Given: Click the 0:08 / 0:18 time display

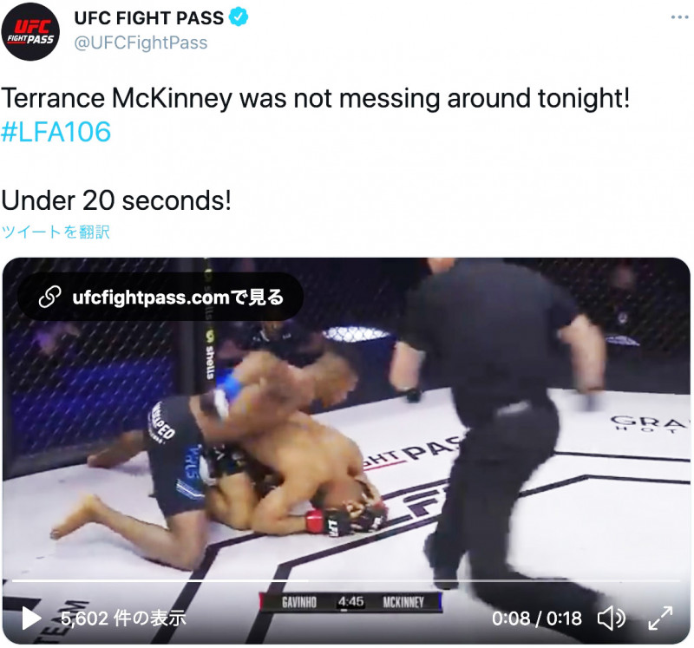Looking at the screenshot, I should pos(537,619).
